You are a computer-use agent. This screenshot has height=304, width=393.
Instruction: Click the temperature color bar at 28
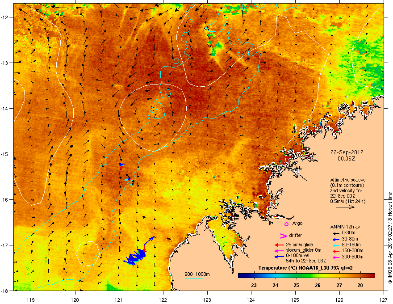360,275
